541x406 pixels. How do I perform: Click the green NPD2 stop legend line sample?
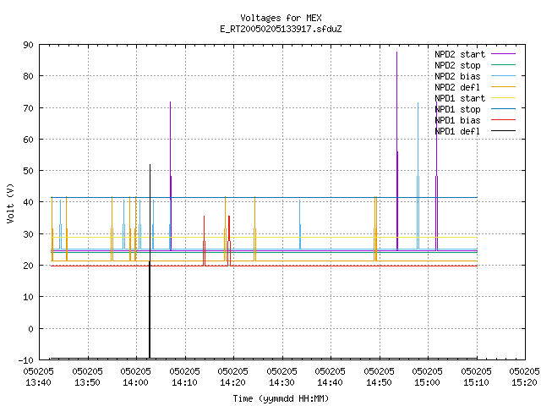pyautogui.click(x=503, y=65)
